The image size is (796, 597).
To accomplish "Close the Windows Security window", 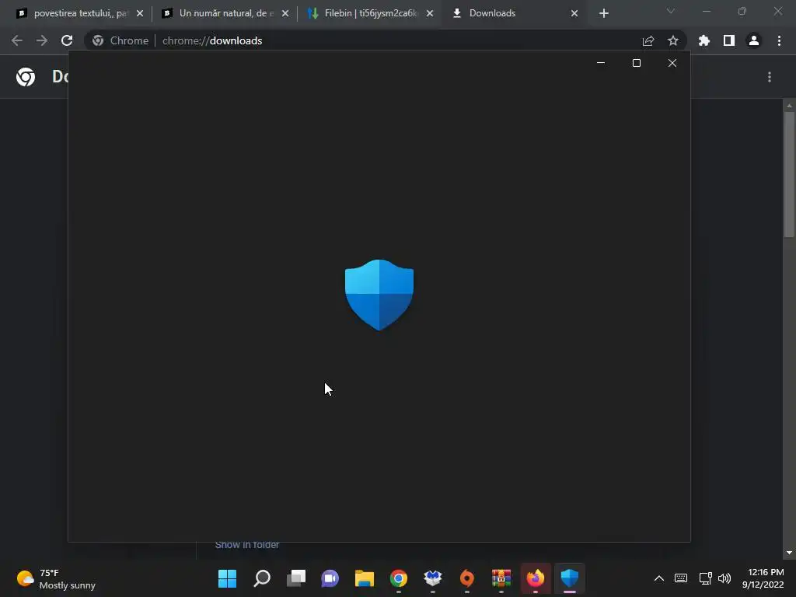I will click(672, 63).
